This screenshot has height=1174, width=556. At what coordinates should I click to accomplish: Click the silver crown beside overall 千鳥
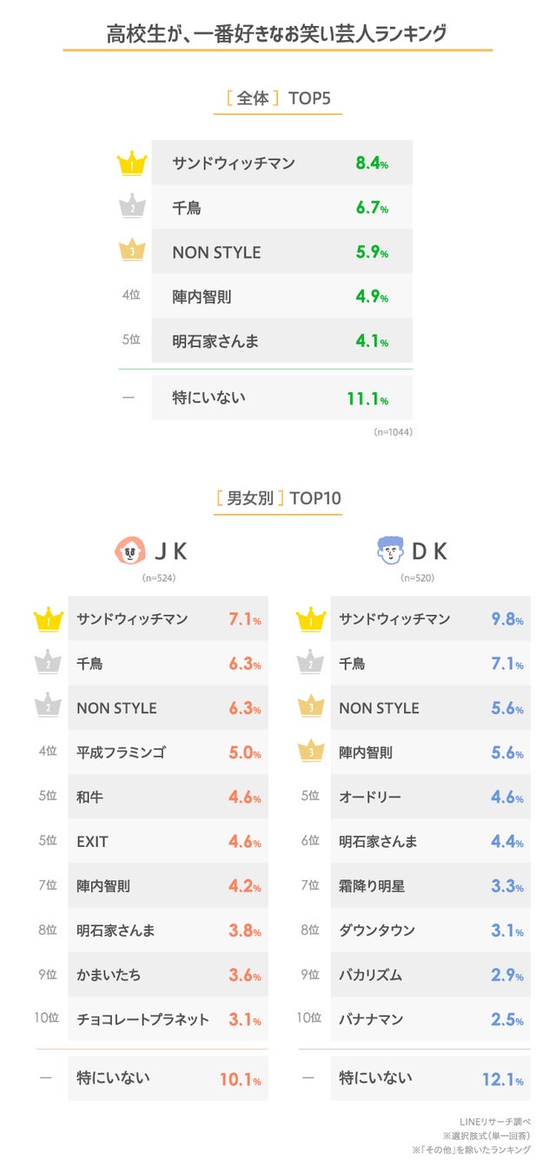coord(131,208)
